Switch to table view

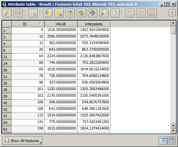click(x=171, y=141)
